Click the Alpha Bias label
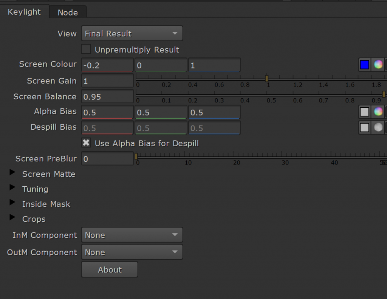Image resolution: width=387 pixels, height=299 pixels. coord(55,112)
